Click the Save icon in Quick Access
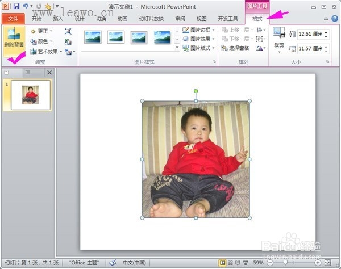This screenshot has width=341, height=269. coord(16,6)
